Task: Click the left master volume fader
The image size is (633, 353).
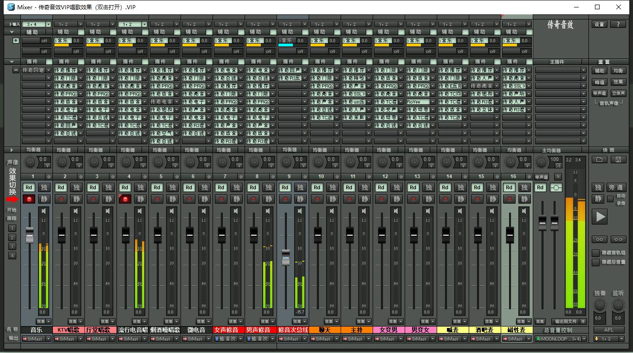Action: coord(543,223)
